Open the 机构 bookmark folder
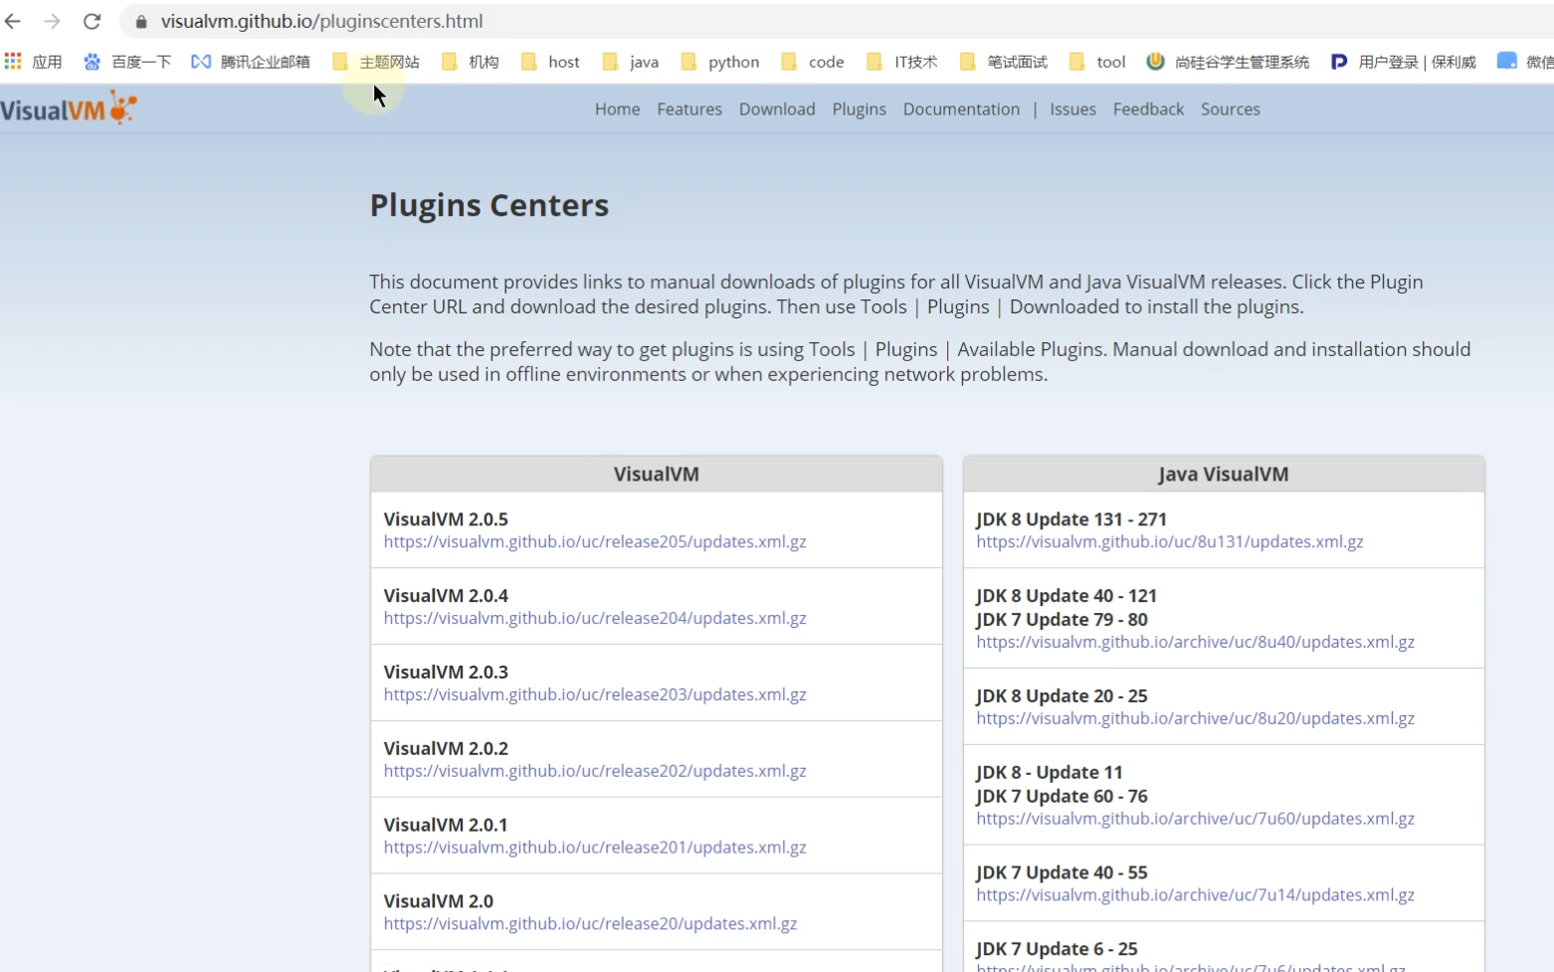This screenshot has height=972, width=1554. (x=471, y=62)
